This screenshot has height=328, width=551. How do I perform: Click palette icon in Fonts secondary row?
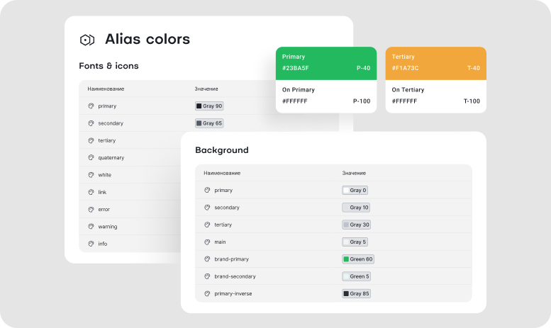pyautogui.click(x=91, y=123)
